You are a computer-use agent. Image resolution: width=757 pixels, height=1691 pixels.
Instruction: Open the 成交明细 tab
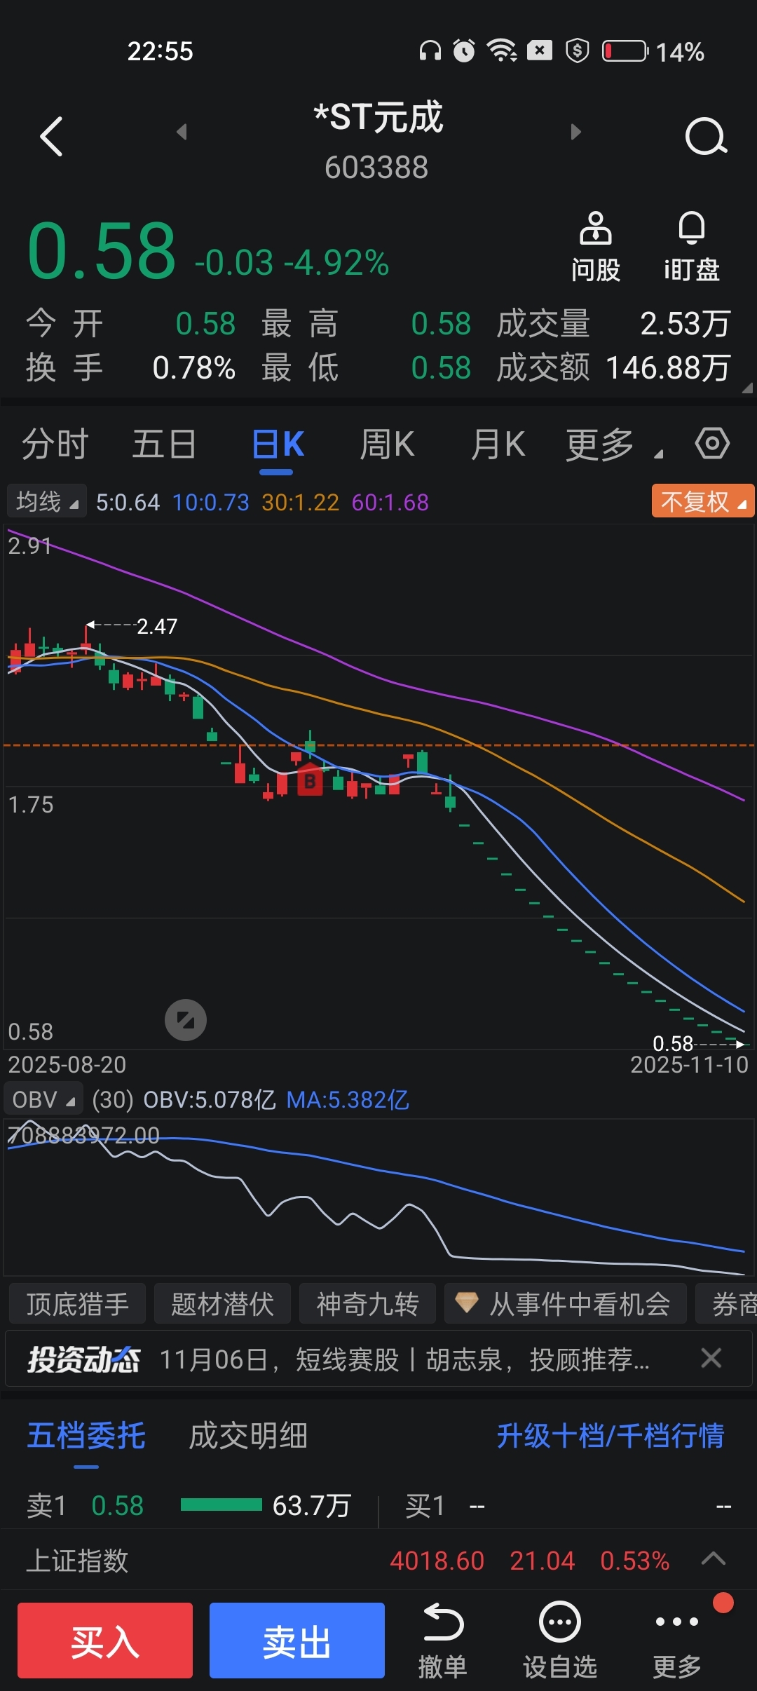[248, 1435]
